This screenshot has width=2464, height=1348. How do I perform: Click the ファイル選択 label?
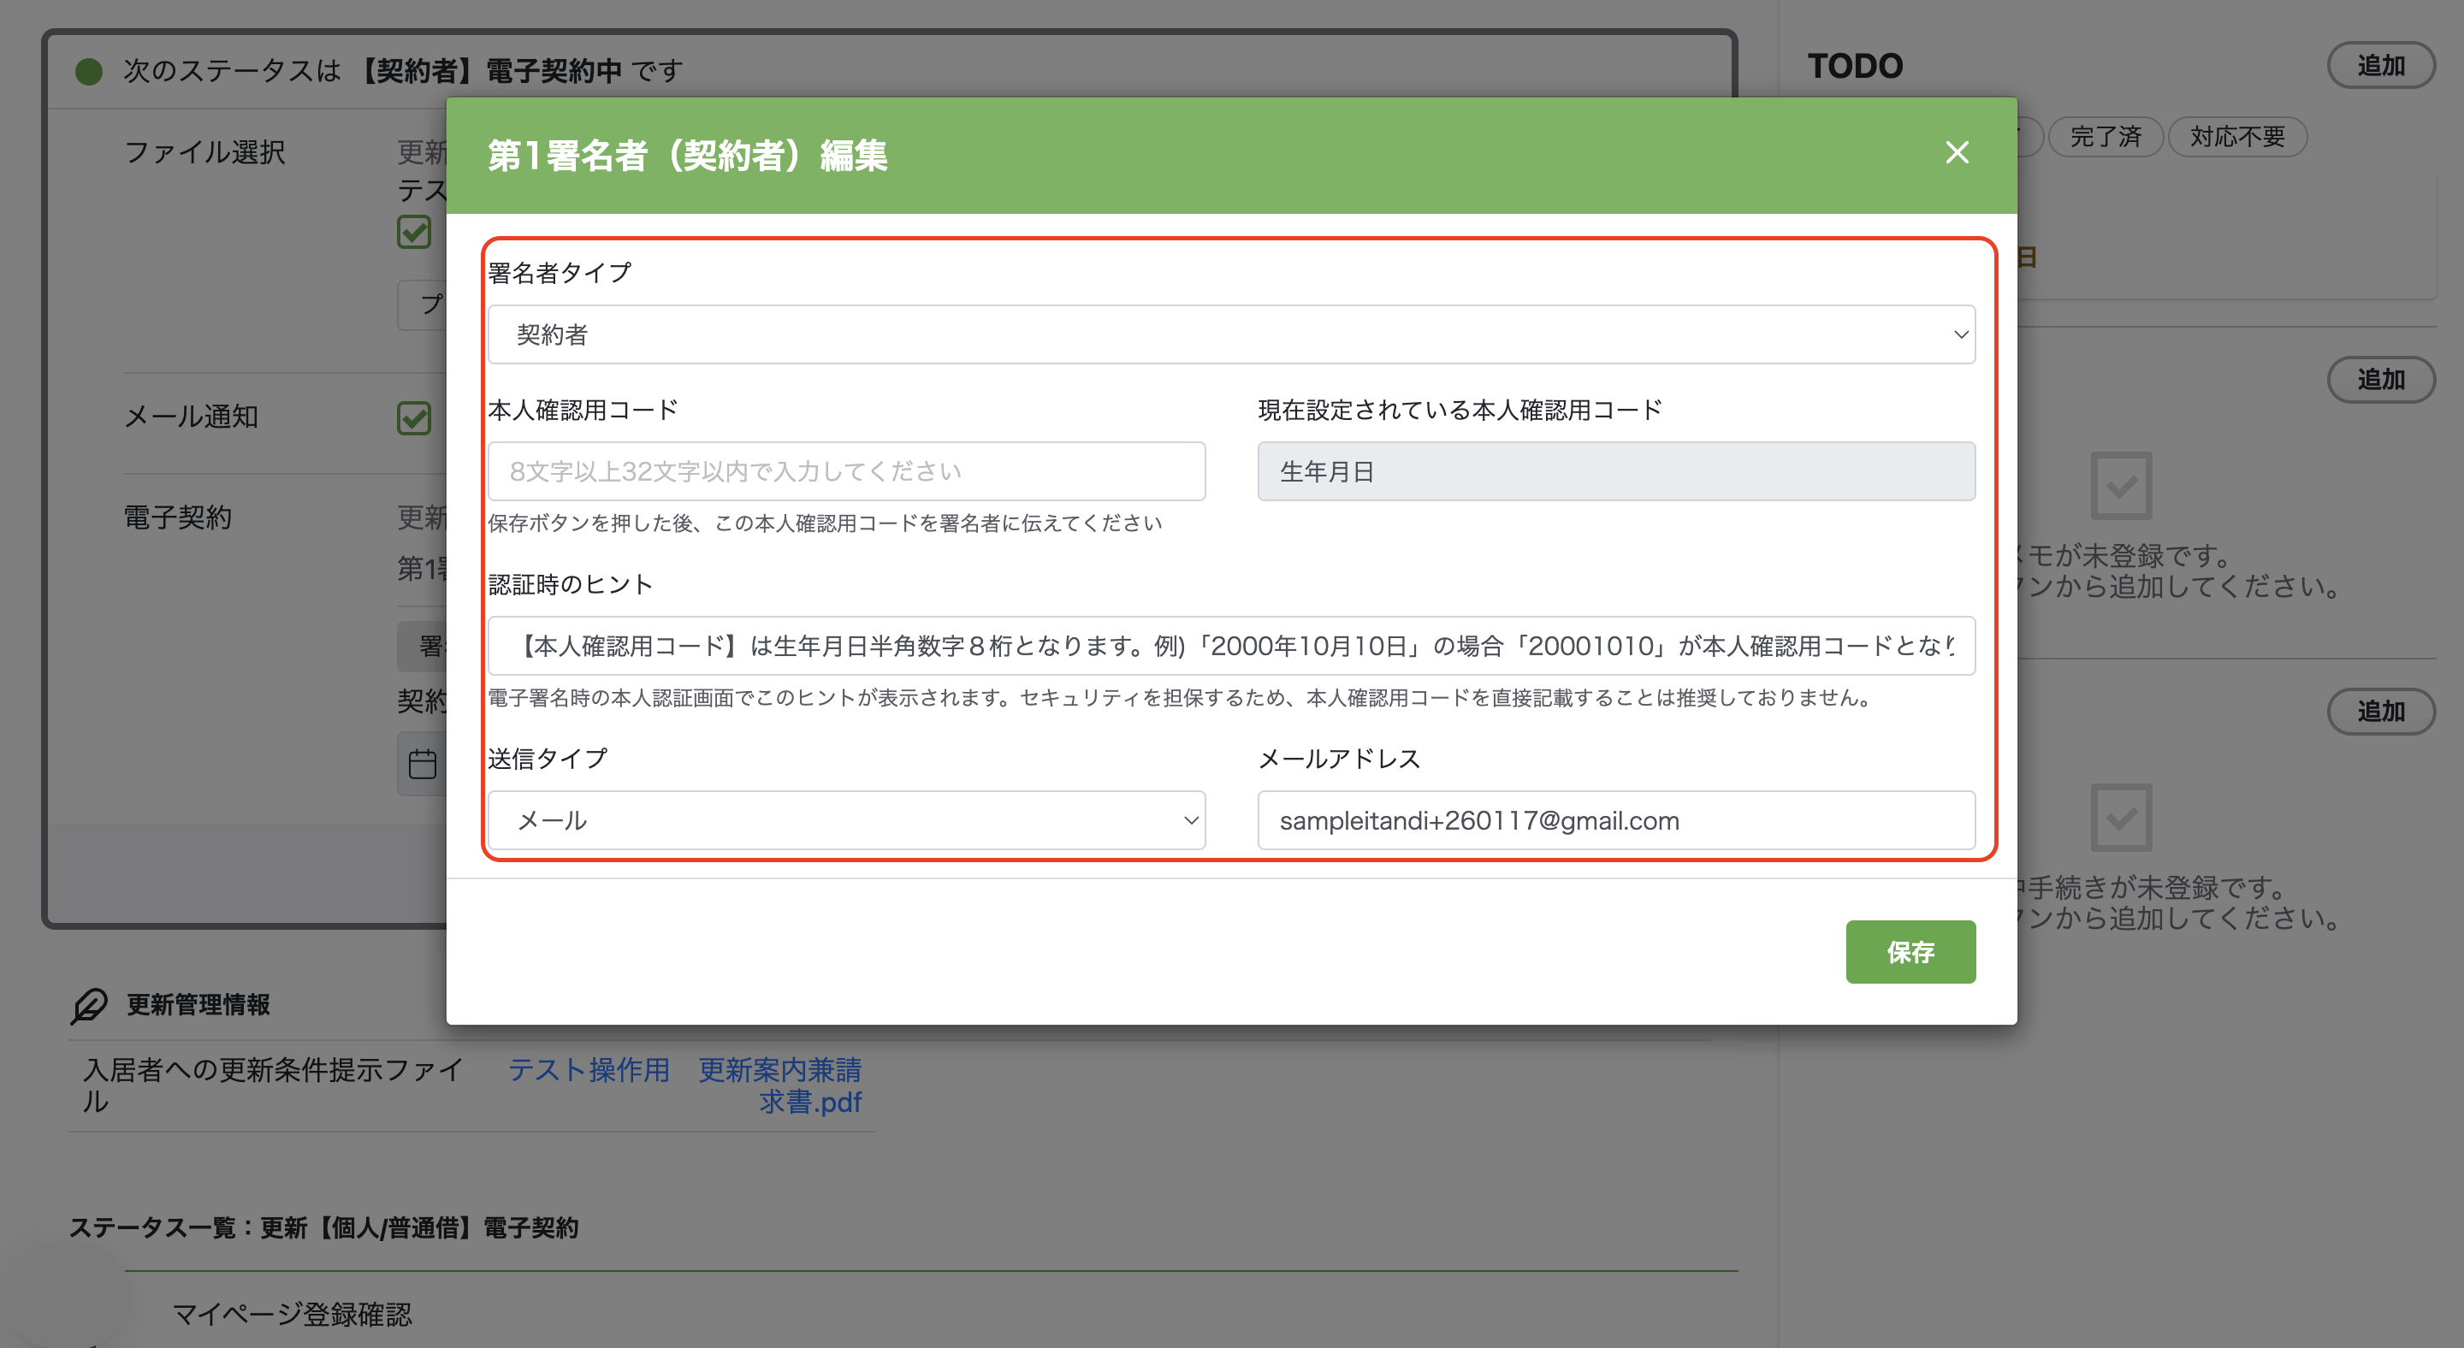click(204, 152)
